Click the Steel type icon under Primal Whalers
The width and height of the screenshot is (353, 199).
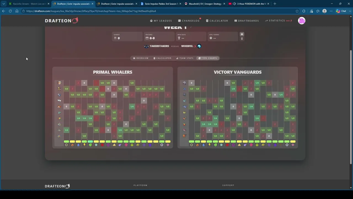pyautogui.click(x=162, y=145)
